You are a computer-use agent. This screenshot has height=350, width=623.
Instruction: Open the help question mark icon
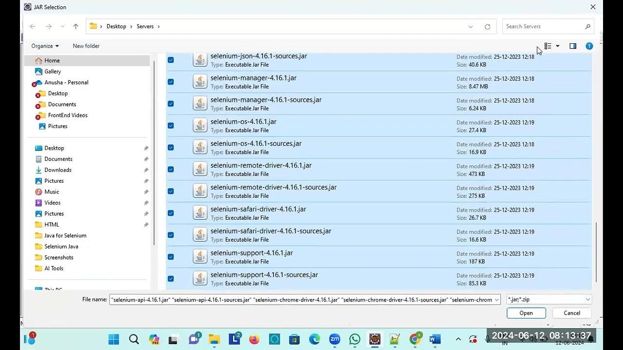[x=589, y=46]
